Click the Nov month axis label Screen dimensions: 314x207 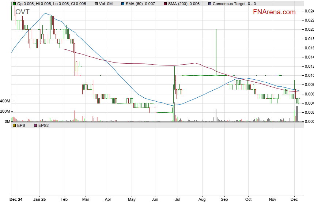point(272,200)
